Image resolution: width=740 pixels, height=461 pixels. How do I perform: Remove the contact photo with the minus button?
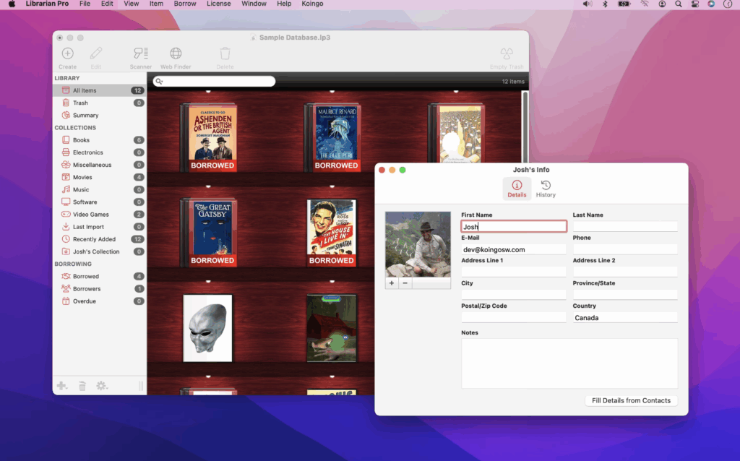click(x=405, y=283)
